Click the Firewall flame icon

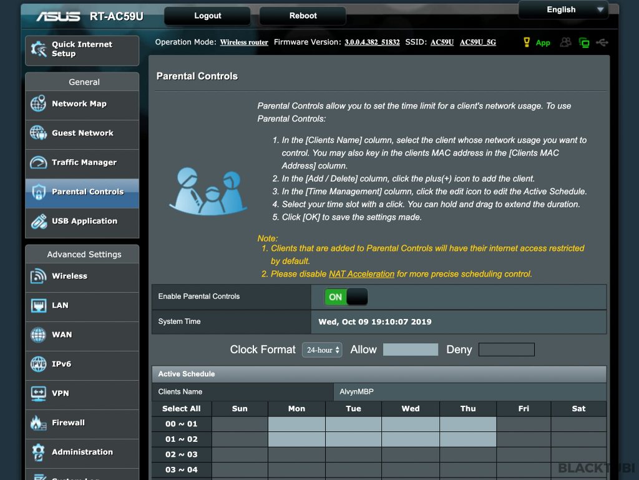coord(38,423)
